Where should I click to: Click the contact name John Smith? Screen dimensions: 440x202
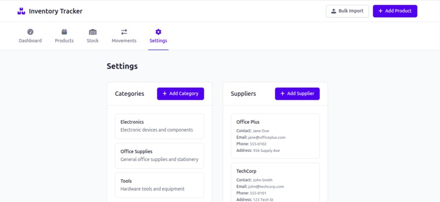click(263, 180)
